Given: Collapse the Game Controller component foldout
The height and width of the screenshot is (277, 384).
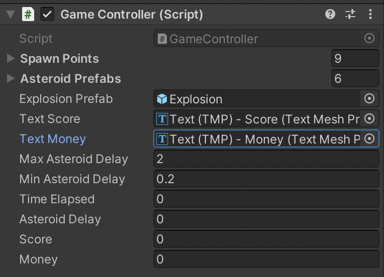Looking at the screenshot, I should 11,15.
